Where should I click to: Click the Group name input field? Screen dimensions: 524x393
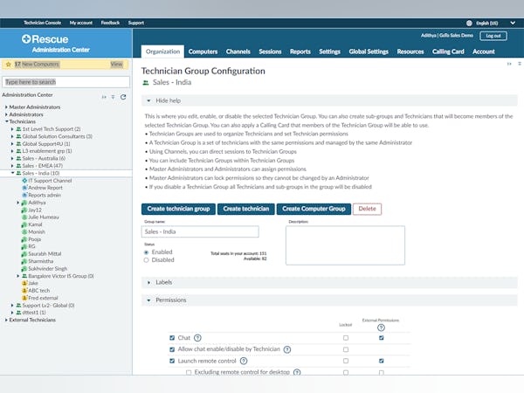pos(200,231)
